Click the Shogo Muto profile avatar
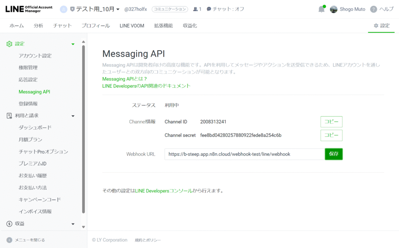Image resolution: width=399 pixels, height=248 pixels. point(334,9)
